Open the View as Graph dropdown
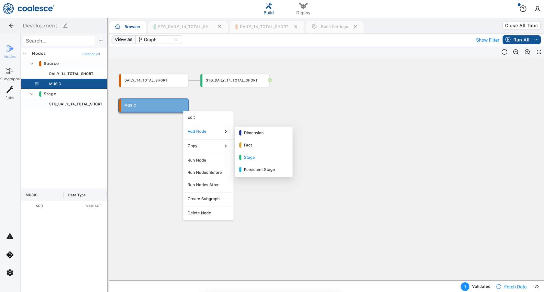 tap(158, 40)
